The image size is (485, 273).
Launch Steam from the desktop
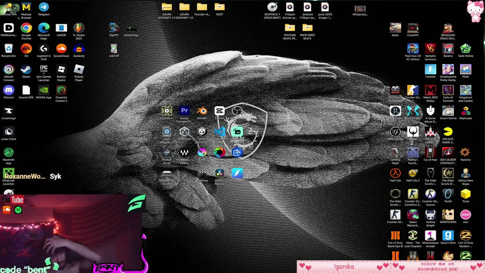(x=26, y=69)
